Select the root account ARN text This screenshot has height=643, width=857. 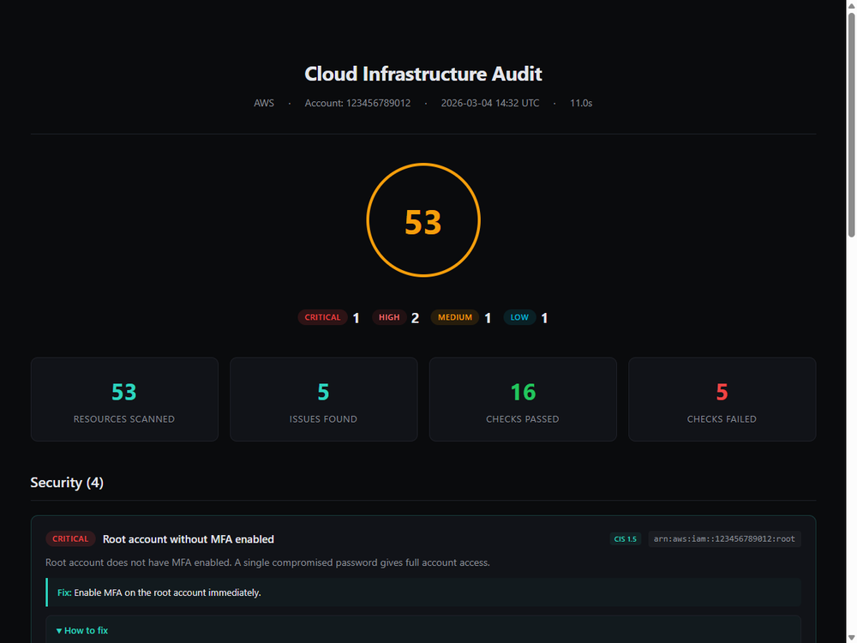[724, 538]
